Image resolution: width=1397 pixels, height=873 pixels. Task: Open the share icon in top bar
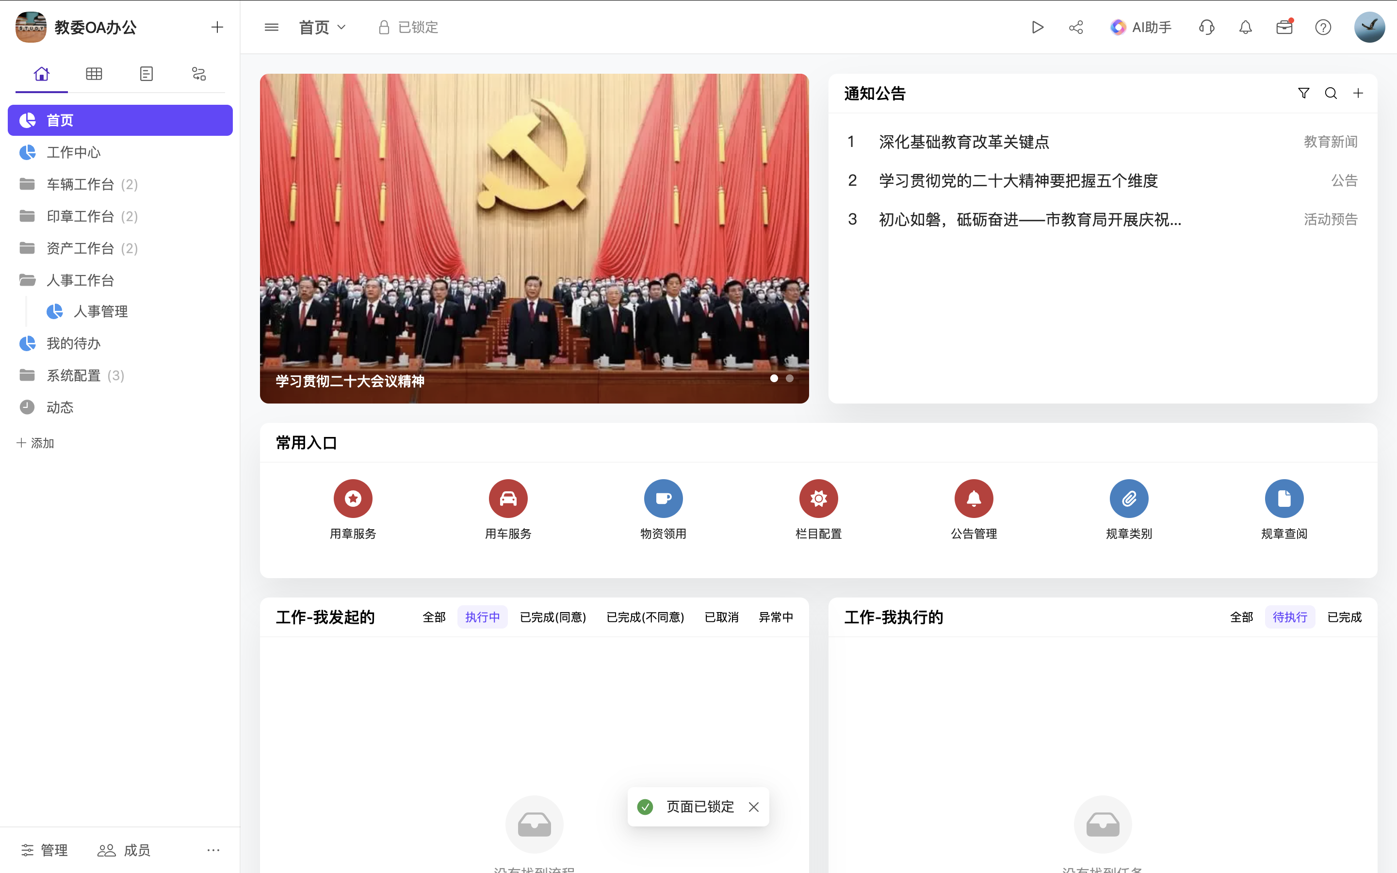point(1076,27)
